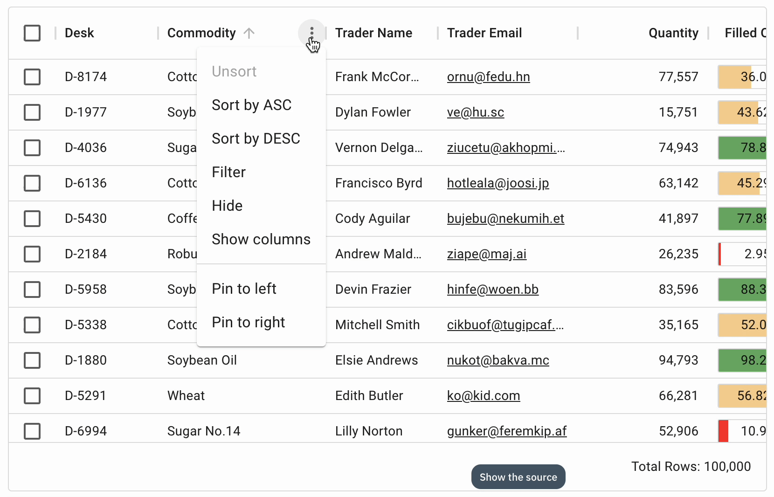Screen dimensions: 774x497
Task: Check the row checkbox for D-8174
Action: coord(32,77)
